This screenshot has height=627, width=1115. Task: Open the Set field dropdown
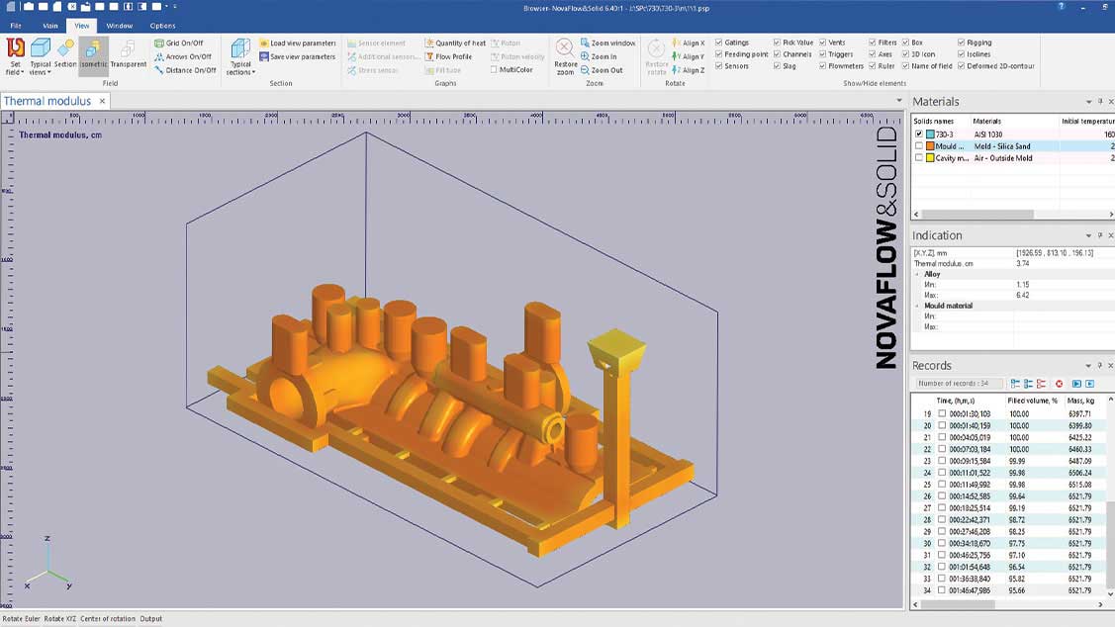15,67
